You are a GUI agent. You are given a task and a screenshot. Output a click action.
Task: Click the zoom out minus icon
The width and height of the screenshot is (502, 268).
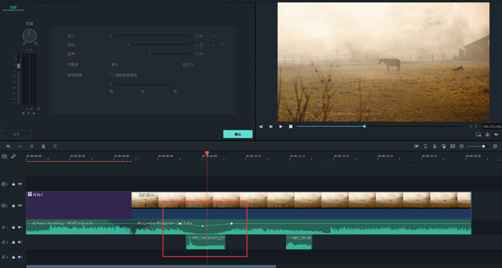(462, 146)
